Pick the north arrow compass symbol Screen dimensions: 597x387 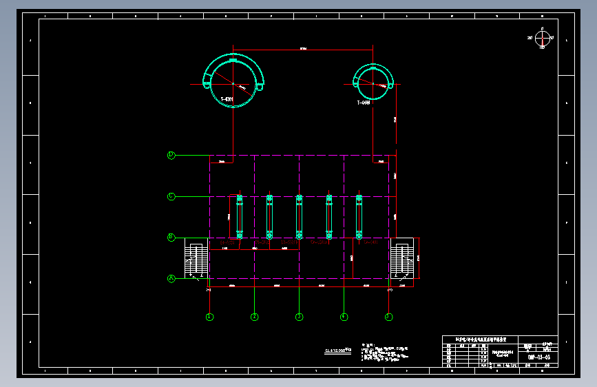pyautogui.click(x=541, y=39)
